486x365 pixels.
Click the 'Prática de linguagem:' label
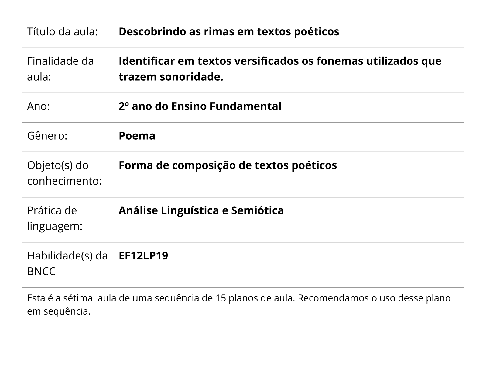coord(55,218)
